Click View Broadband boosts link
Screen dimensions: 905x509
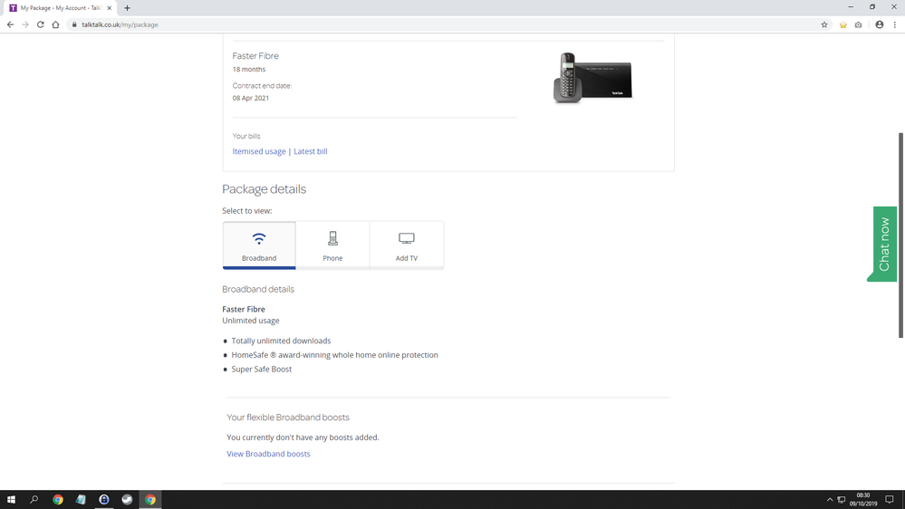point(268,454)
